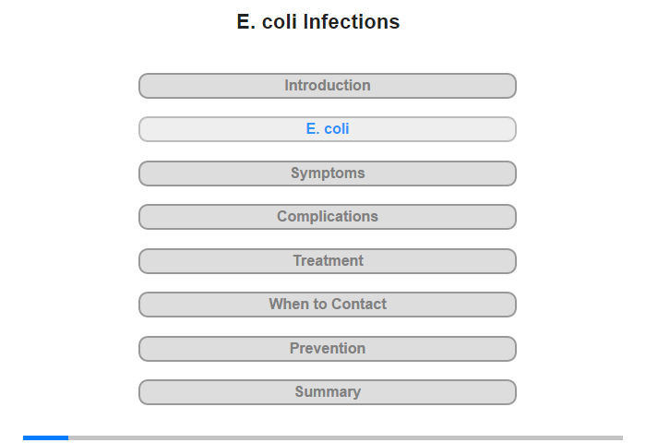Image resolution: width=646 pixels, height=443 pixels.
Task: Open the Summary section
Action: click(x=327, y=392)
